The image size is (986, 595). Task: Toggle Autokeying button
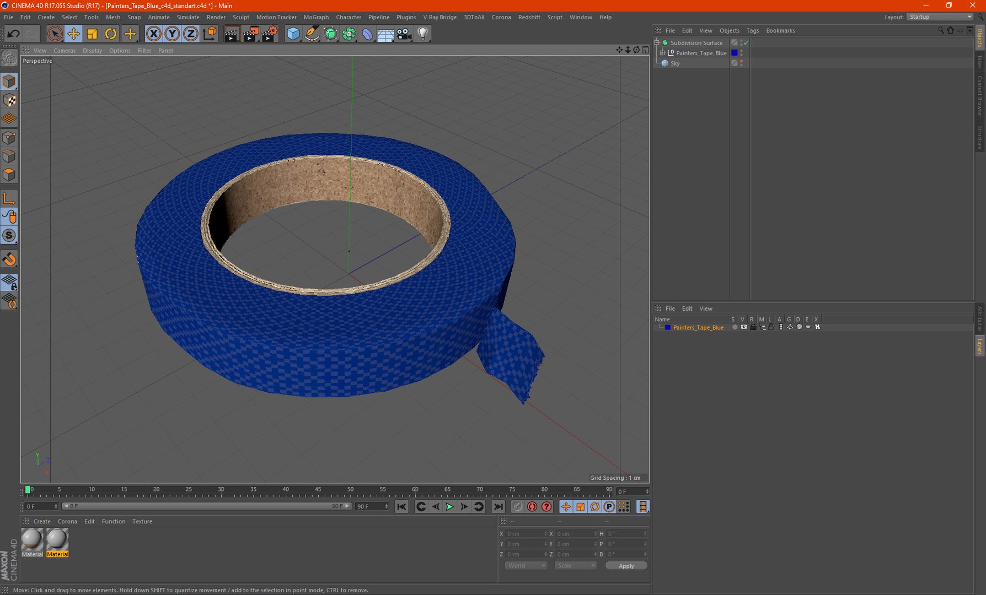click(532, 506)
